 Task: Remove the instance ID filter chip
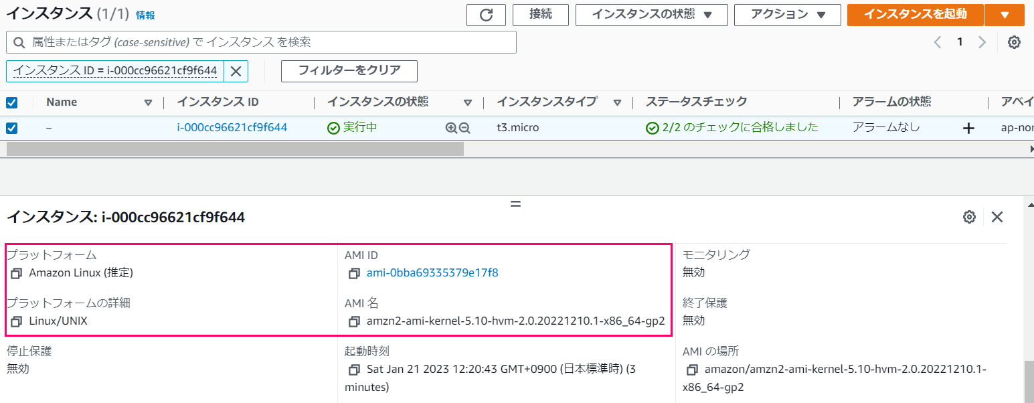click(x=235, y=71)
